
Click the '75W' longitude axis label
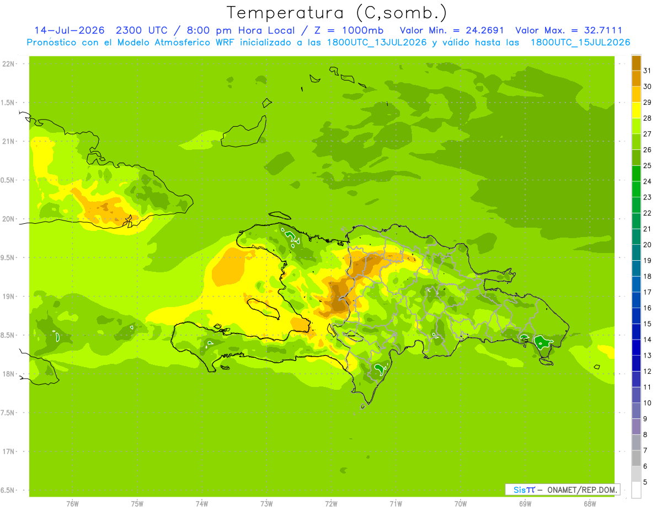tap(137, 503)
